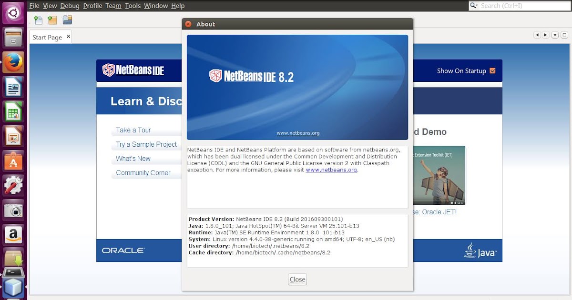Click the Product Version line in the About dialog
The height and width of the screenshot is (300, 572).
(266, 219)
